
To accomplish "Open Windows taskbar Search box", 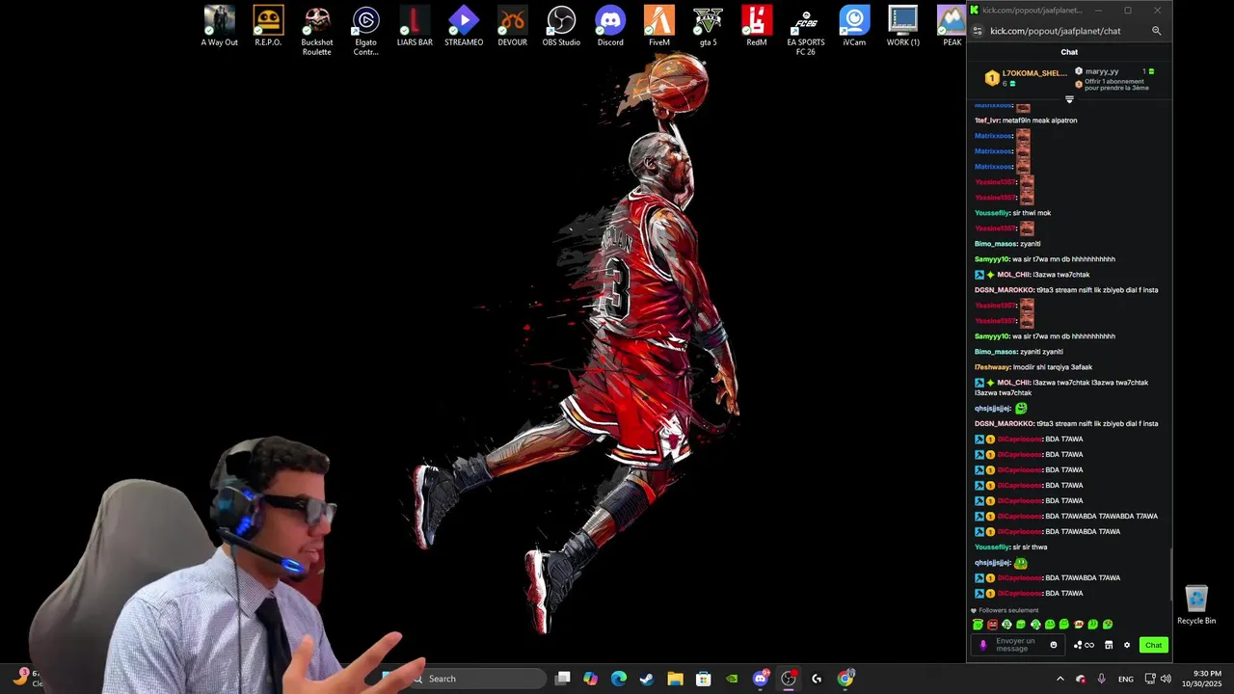I will coord(475,679).
